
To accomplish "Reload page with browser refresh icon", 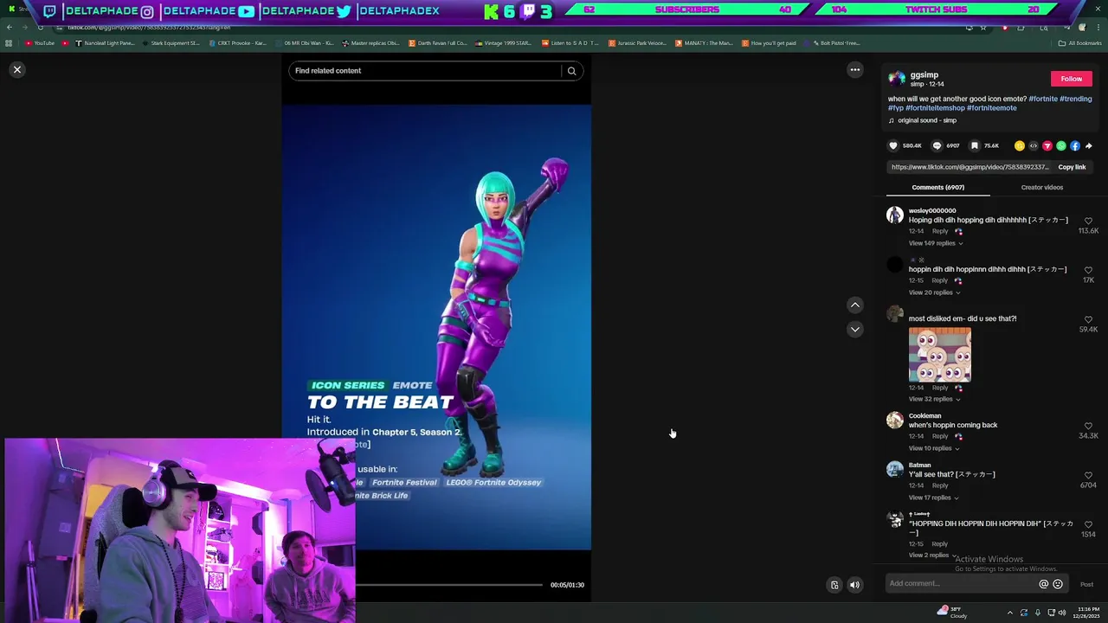I will [x=40, y=27].
